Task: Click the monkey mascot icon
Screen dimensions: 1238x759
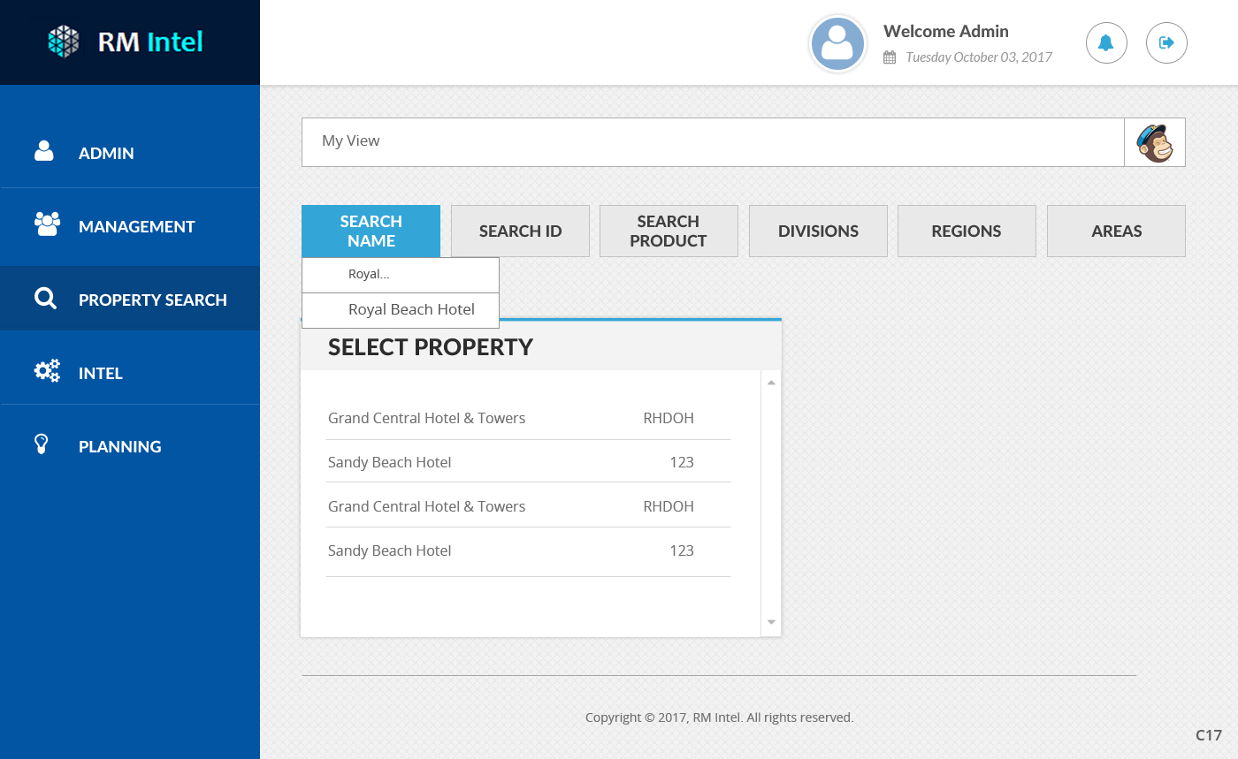Action: (1154, 142)
